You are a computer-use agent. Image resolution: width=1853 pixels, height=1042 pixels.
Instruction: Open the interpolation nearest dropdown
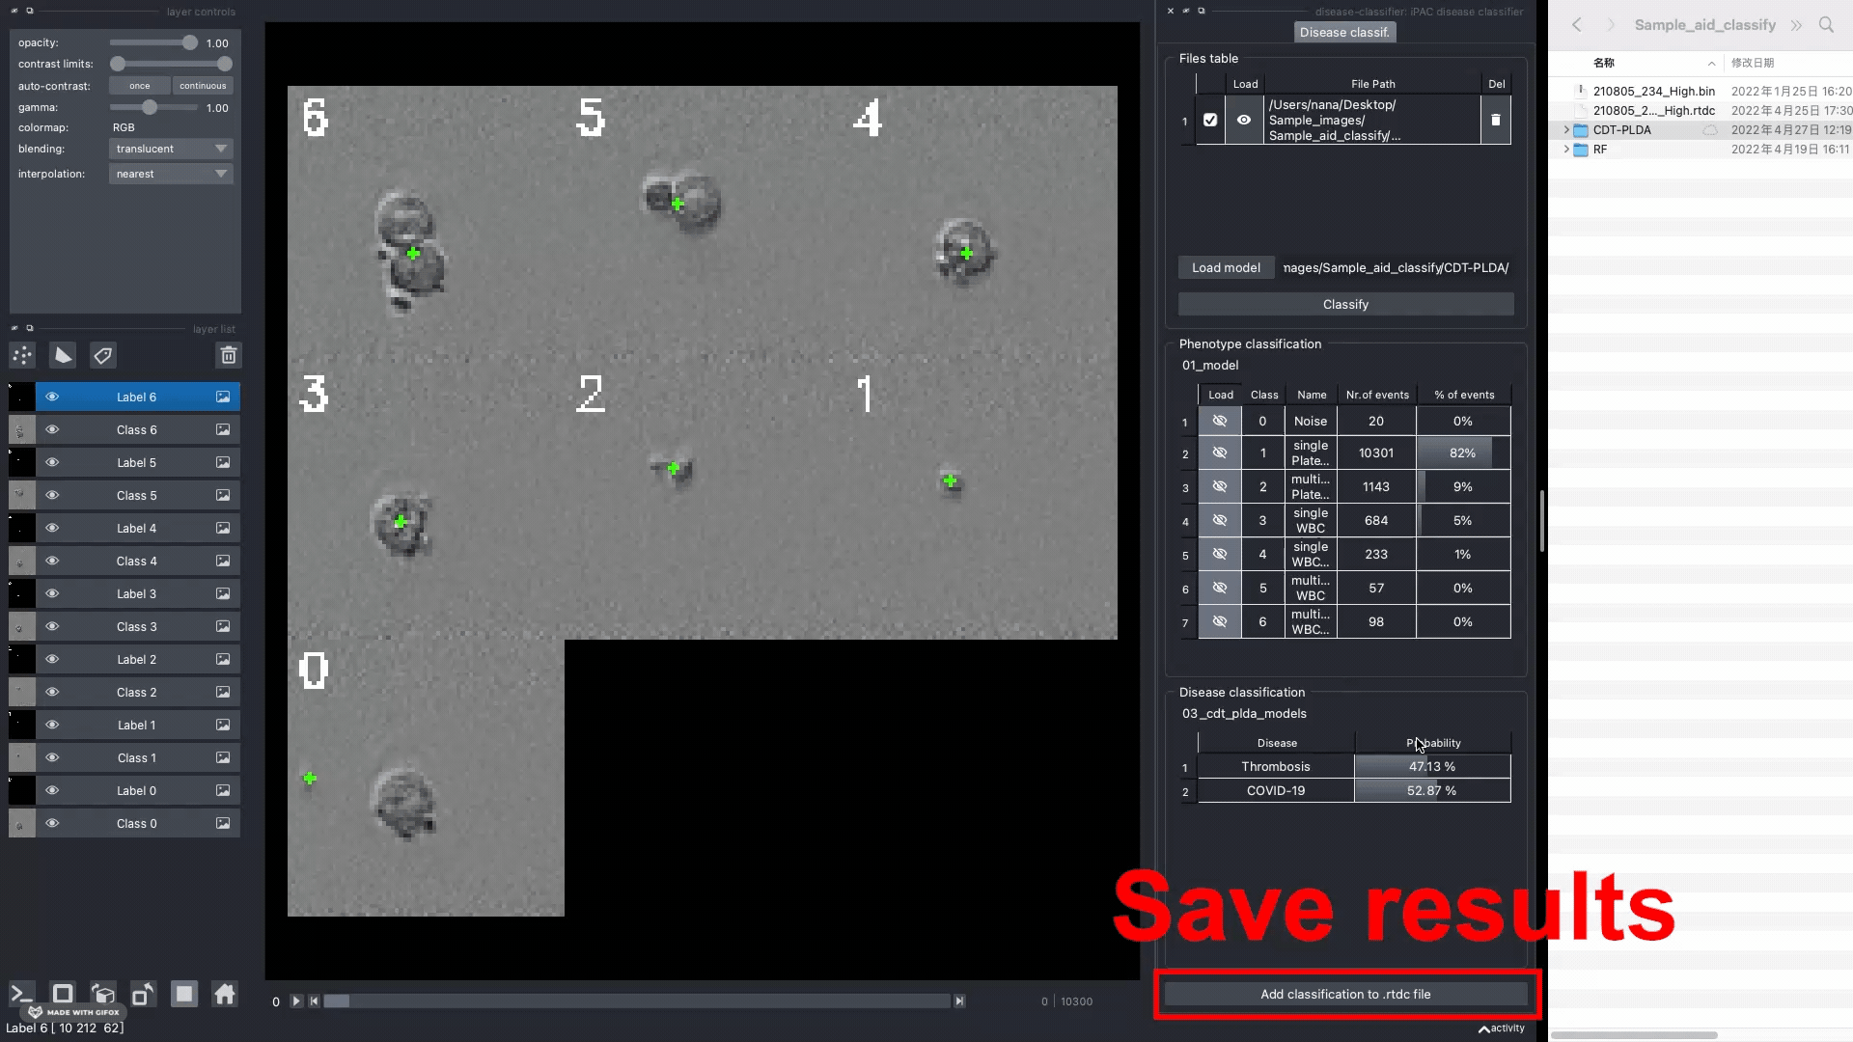[171, 174]
